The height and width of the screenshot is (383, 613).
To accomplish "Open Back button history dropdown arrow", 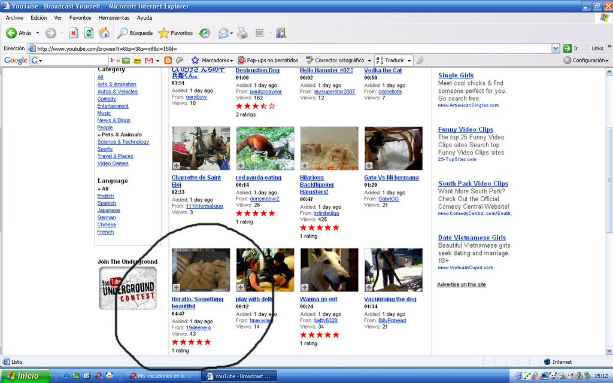I will (x=38, y=34).
